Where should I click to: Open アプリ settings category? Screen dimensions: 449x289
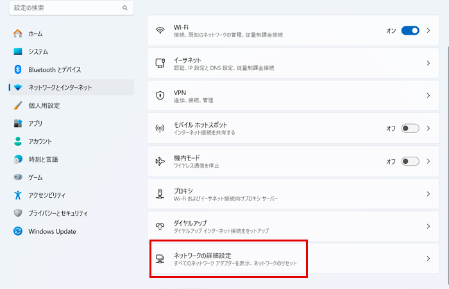tap(71, 123)
